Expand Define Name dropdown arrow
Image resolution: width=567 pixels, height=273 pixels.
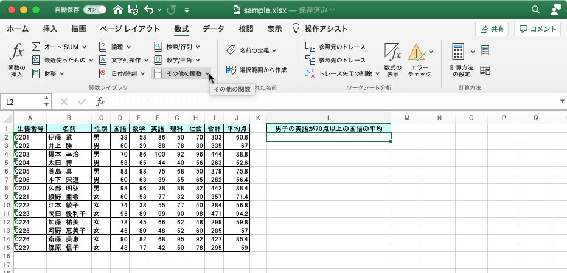274,51
